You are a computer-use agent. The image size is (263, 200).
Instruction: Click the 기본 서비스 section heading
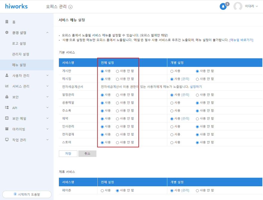click(67, 52)
